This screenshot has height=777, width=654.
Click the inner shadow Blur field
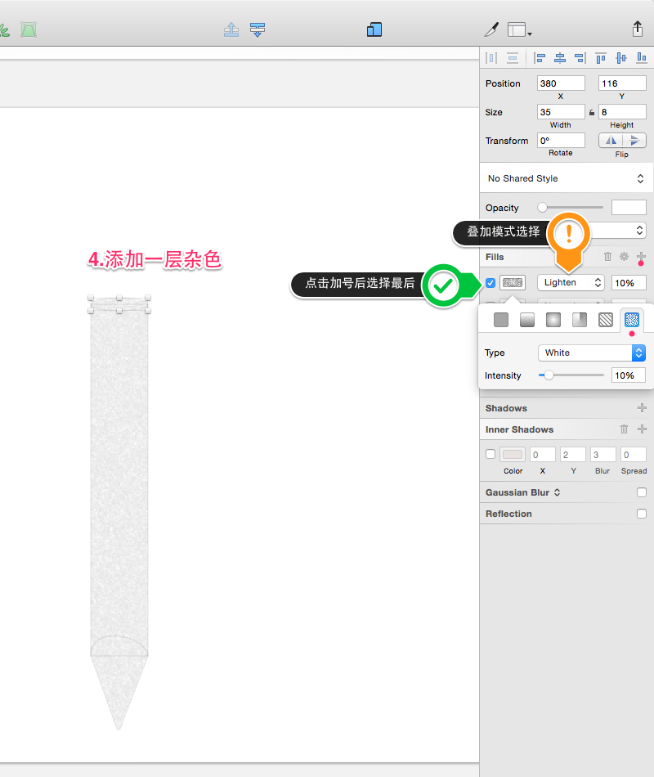pos(603,455)
